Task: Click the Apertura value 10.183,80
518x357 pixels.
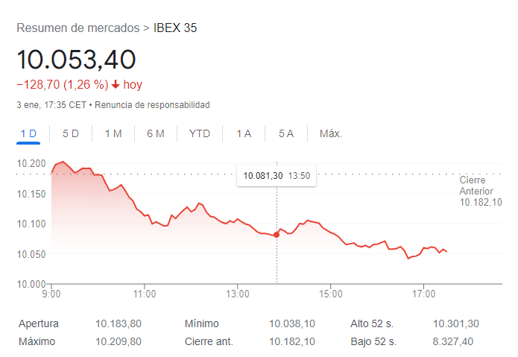Action: [x=119, y=323]
